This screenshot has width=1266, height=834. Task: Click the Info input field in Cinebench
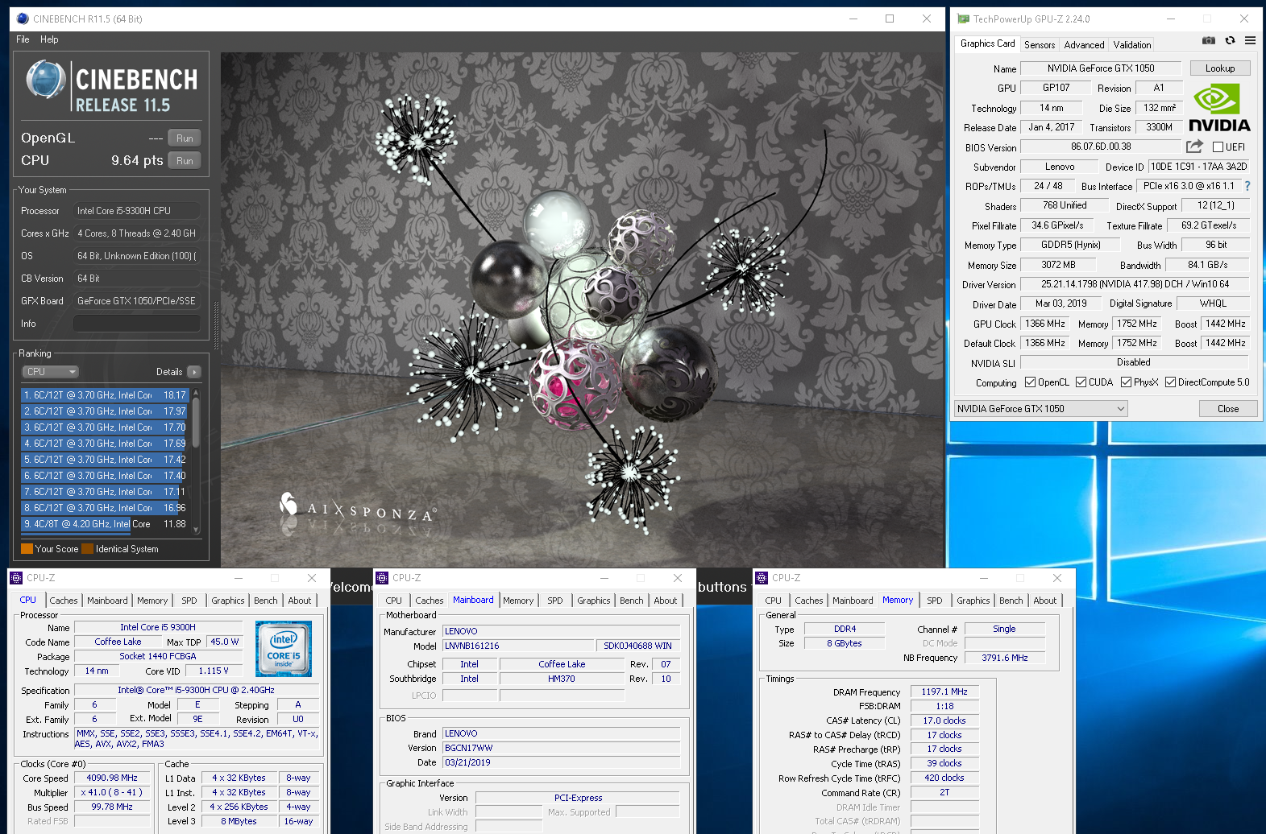137,324
